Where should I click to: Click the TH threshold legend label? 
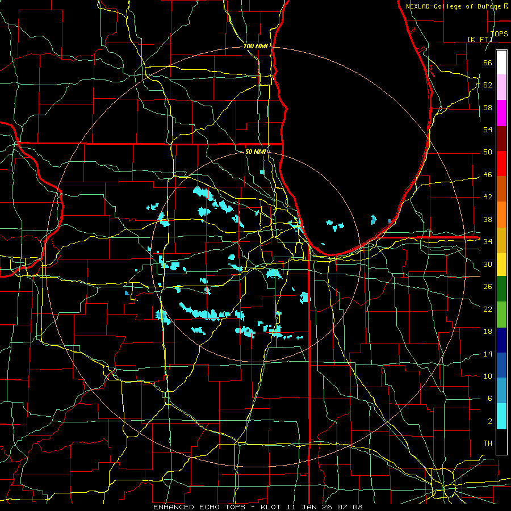coord(488,443)
